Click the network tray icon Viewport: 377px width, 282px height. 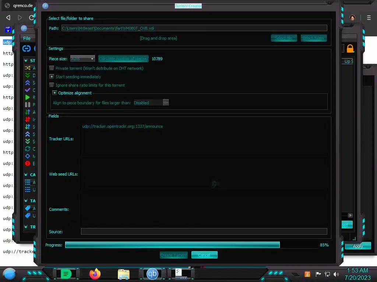coord(327,274)
